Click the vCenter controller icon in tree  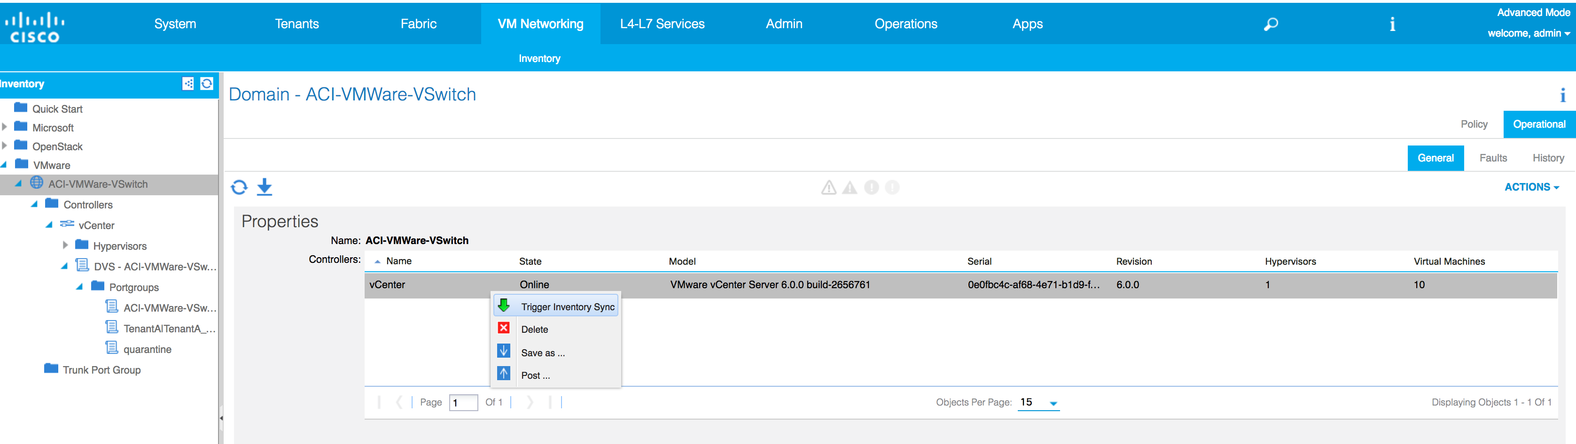[x=67, y=224]
